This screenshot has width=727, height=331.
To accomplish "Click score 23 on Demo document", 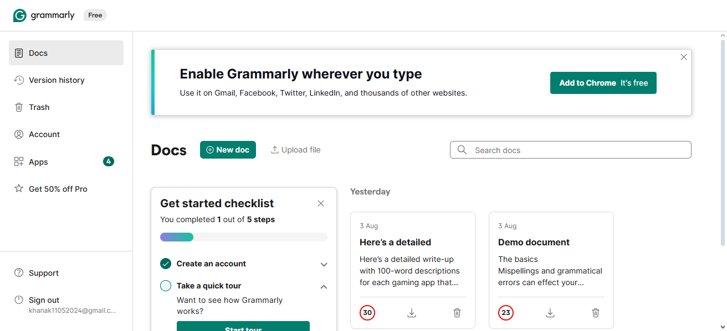I will click(x=506, y=313).
